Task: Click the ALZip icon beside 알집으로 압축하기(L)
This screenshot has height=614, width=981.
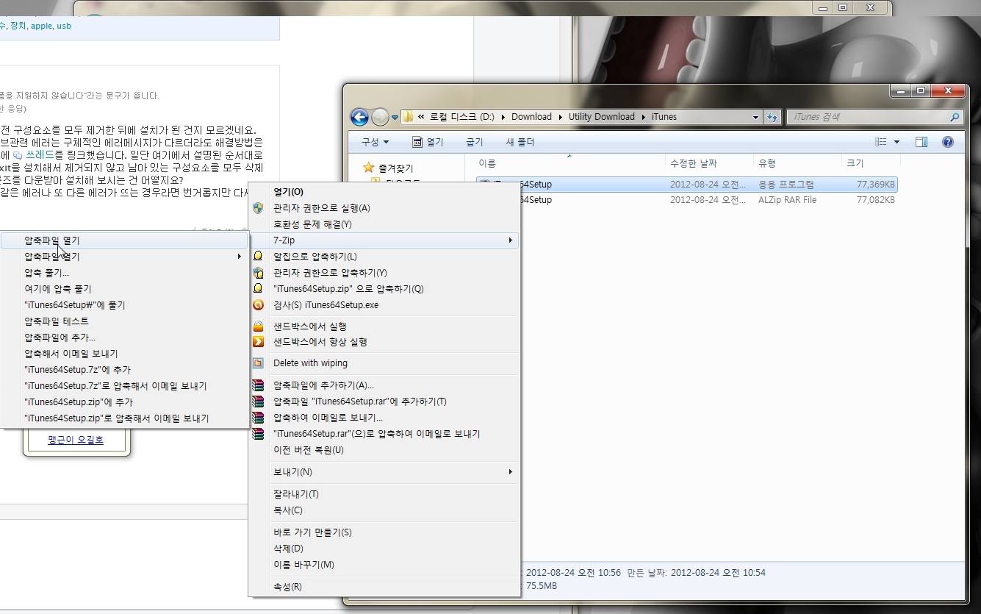Action: pos(258,257)
